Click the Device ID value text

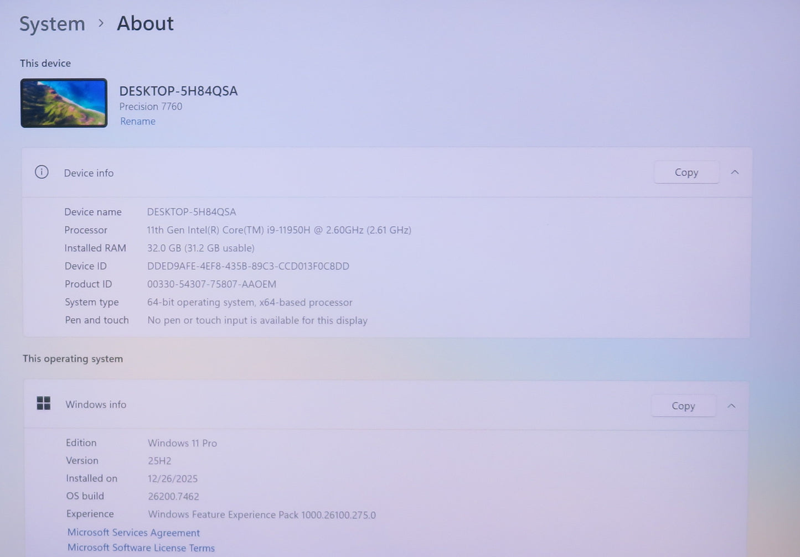[x=248, y=266]
